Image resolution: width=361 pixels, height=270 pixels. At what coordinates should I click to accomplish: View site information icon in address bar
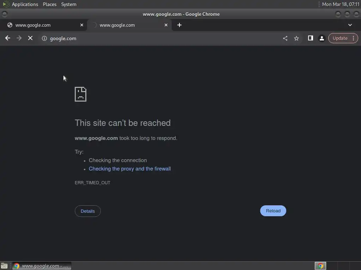click(x=44, y=38)
